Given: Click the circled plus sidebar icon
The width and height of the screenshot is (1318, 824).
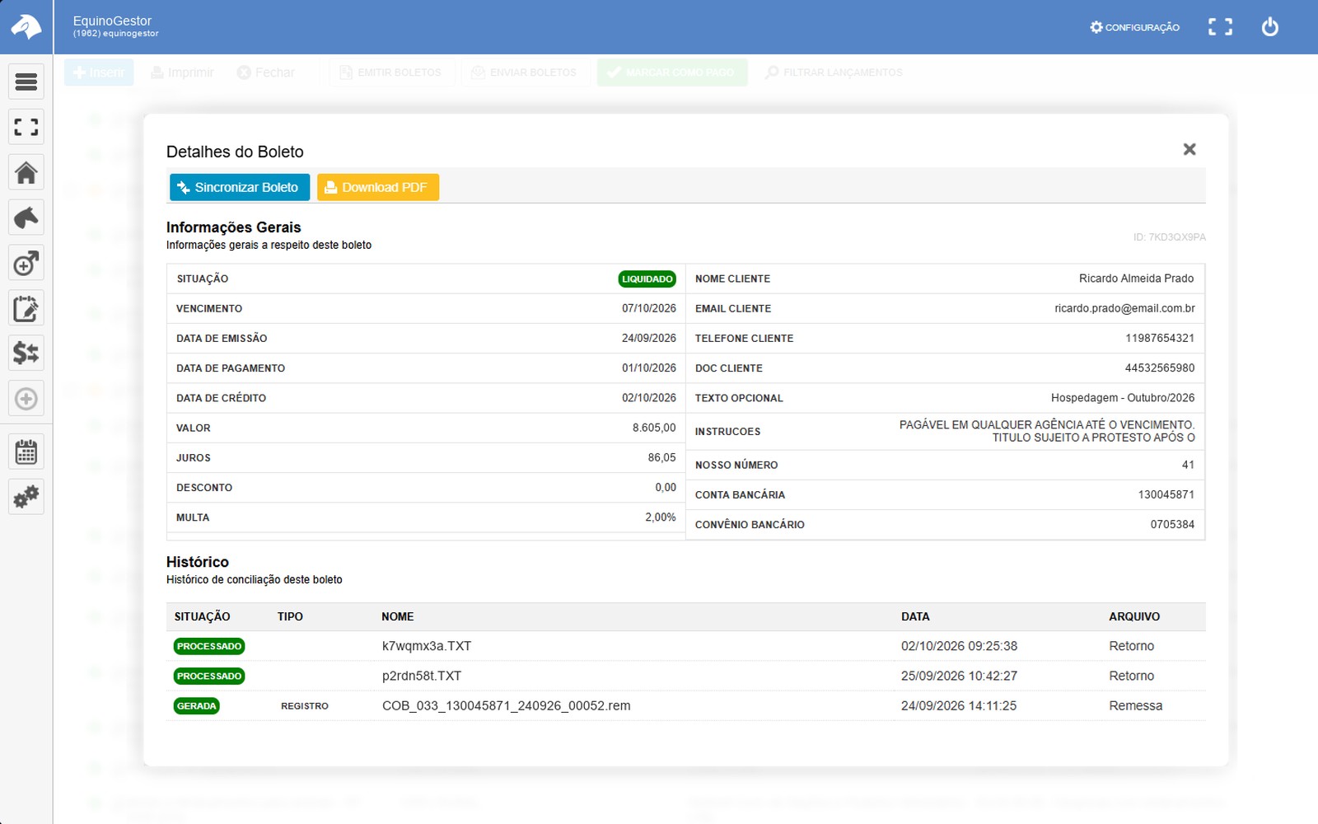Looking at the screenshot, I should [x=26, y=399].
